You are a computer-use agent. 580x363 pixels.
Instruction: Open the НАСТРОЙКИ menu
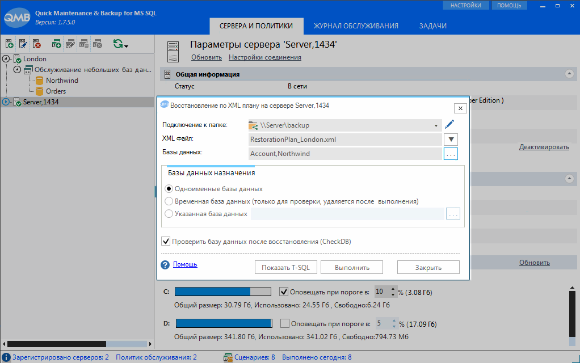466,5
